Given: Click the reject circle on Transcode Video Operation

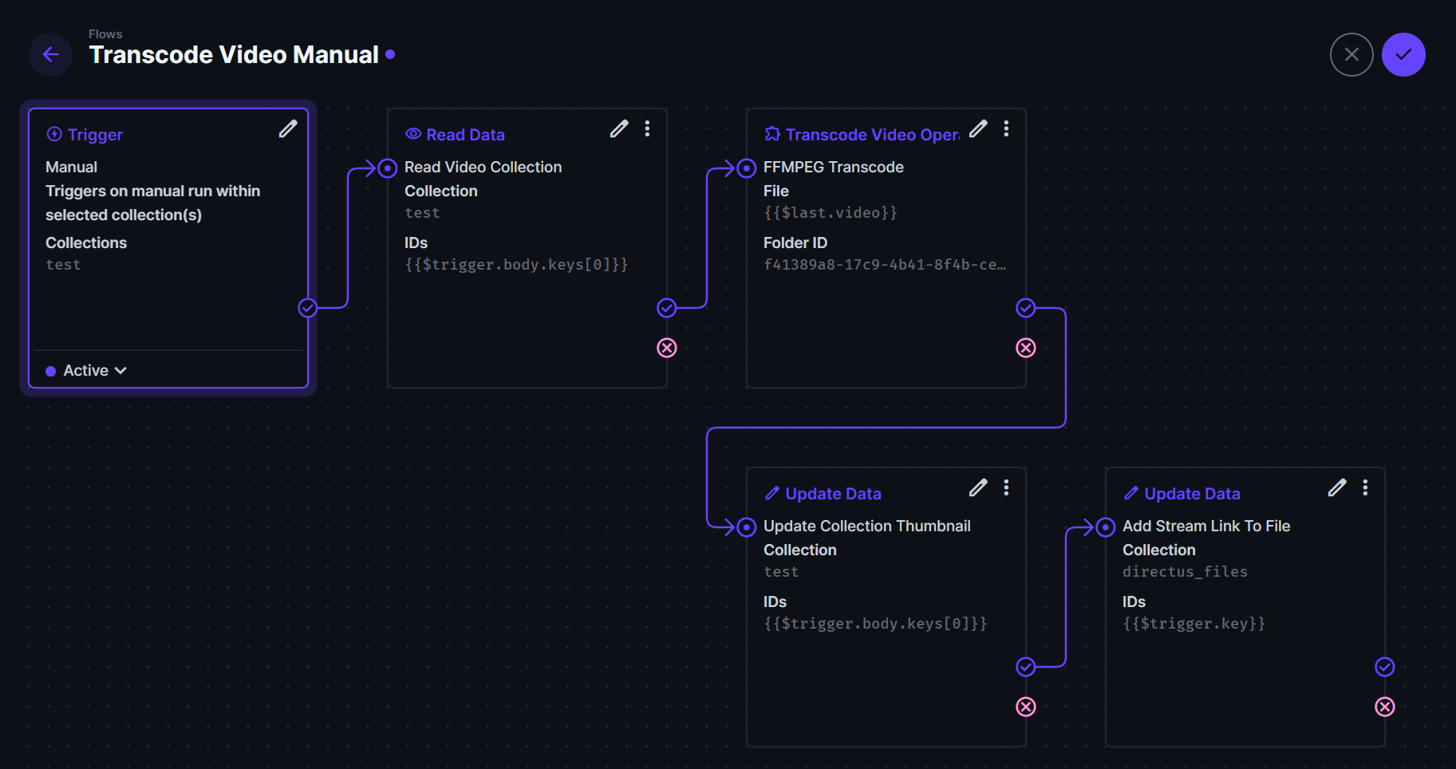Looking at the screenshot, I should (1025, 348).
